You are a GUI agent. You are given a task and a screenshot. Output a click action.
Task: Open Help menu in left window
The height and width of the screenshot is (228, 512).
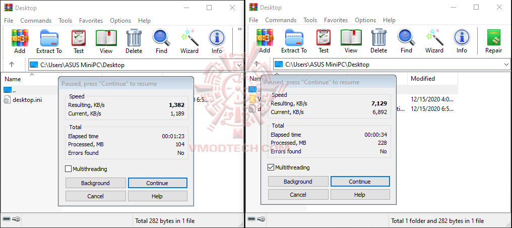click(144, 21)
